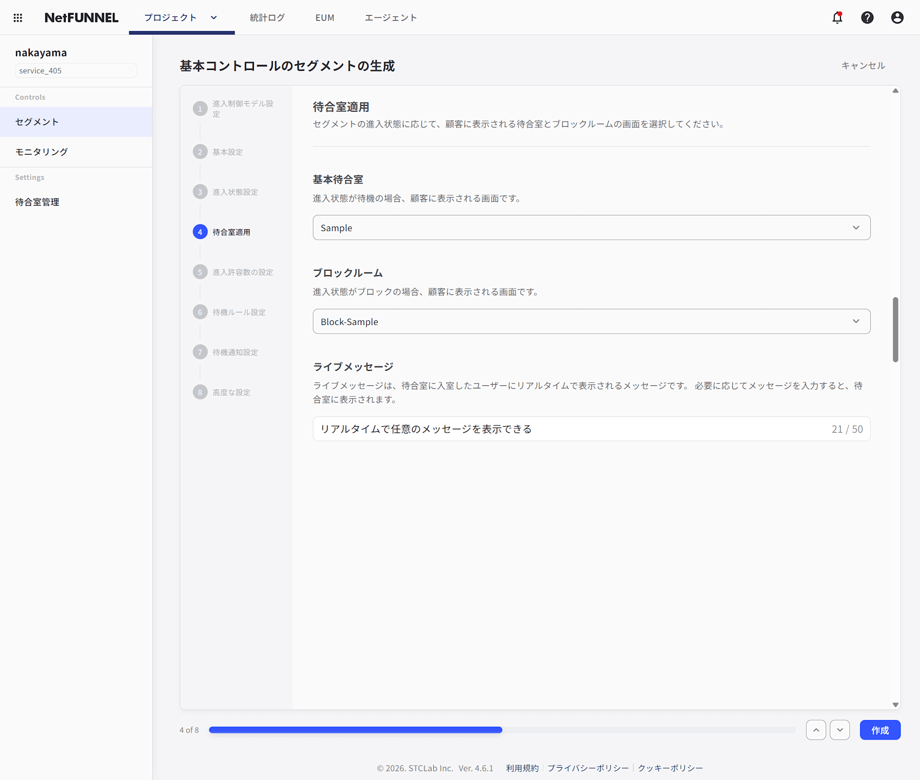
Task: Click step 5 circle in wizard
Action: (200, 272)
